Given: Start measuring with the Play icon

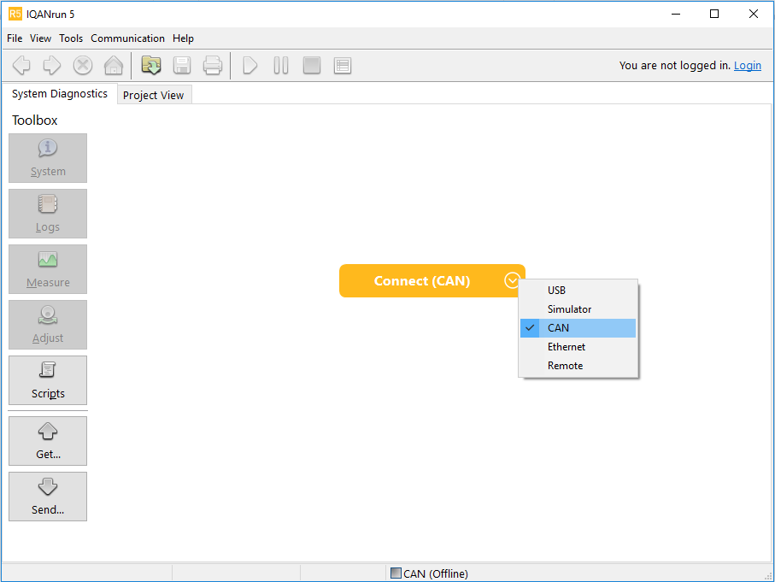Looking at the screenshot, I should pos(250,65).
